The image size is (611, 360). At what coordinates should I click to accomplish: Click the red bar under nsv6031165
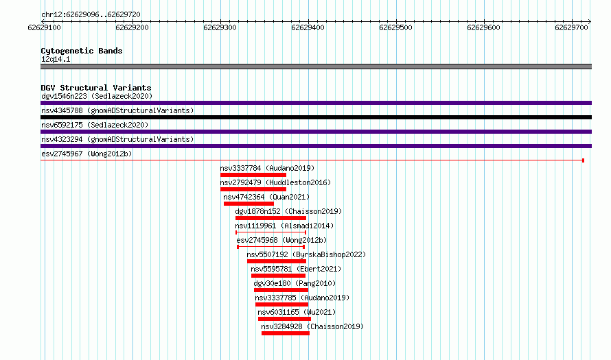point(284,319)
